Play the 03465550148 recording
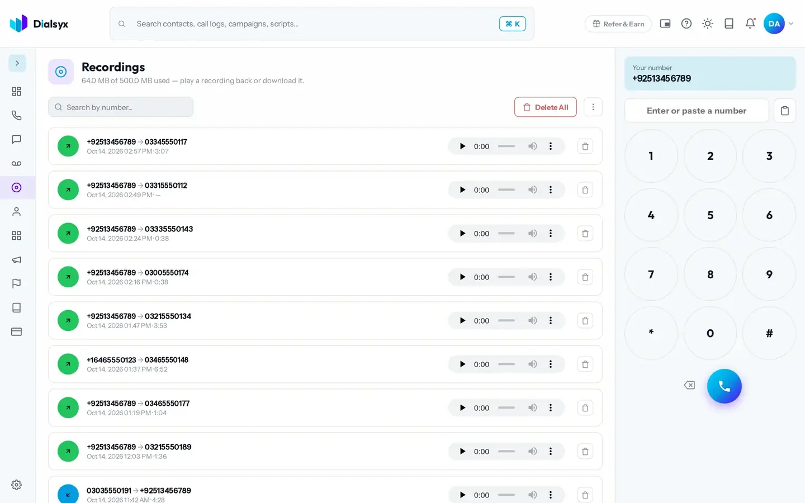 tap(462, 364)
